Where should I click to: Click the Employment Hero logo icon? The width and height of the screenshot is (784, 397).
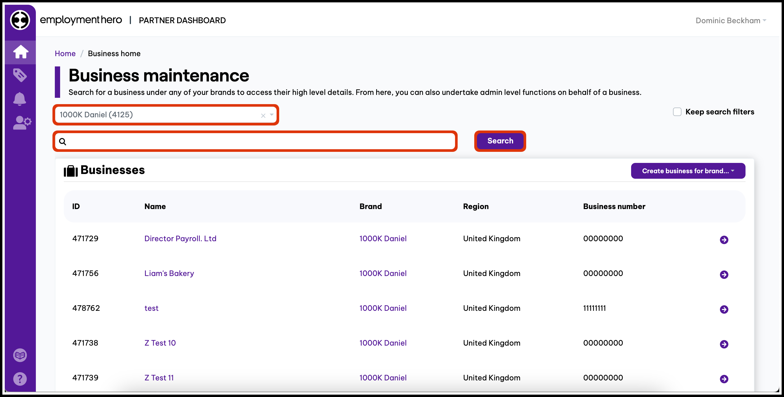20,20
